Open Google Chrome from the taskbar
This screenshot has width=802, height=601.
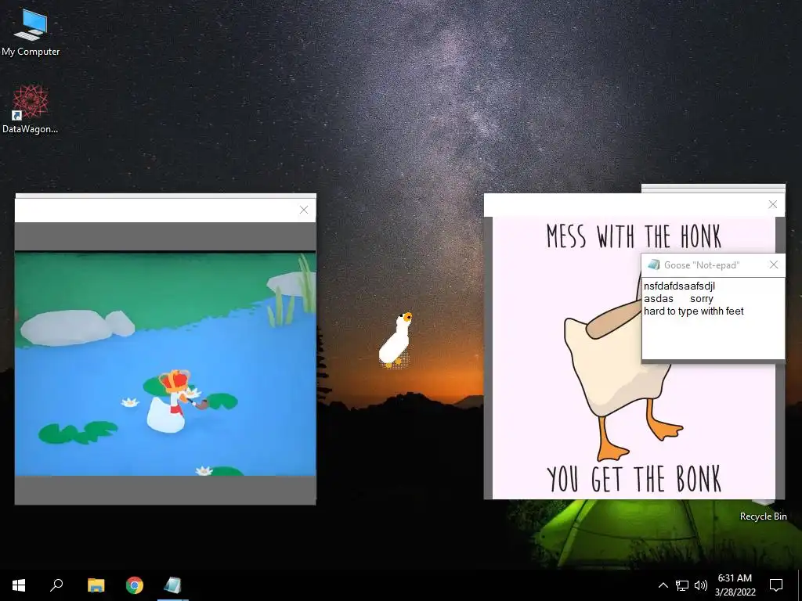click(135, 585)
